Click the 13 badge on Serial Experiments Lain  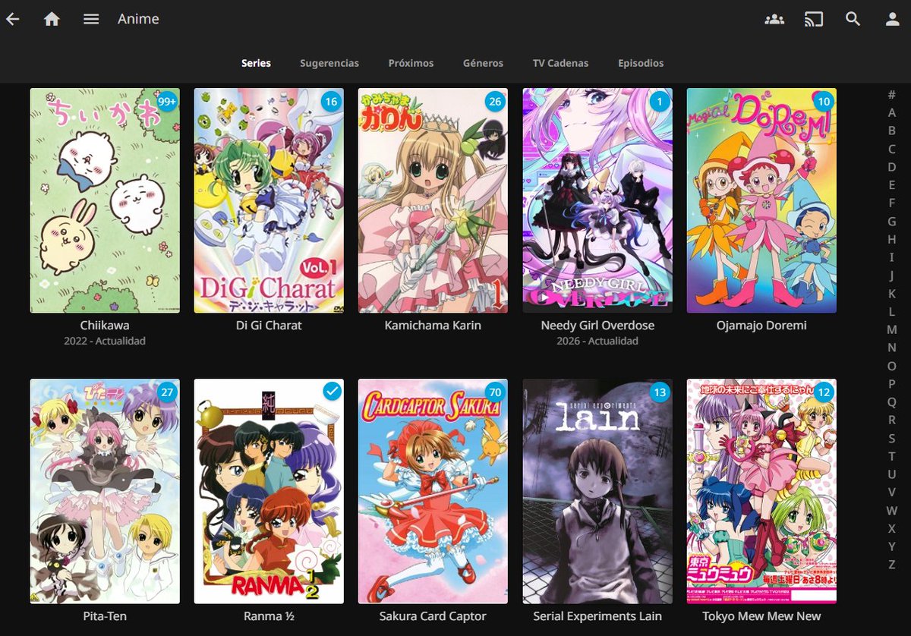(660, 392)
